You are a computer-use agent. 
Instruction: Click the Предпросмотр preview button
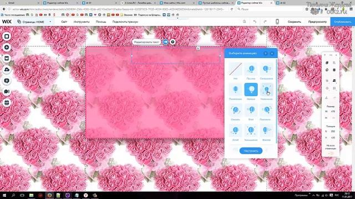(317, 22)
